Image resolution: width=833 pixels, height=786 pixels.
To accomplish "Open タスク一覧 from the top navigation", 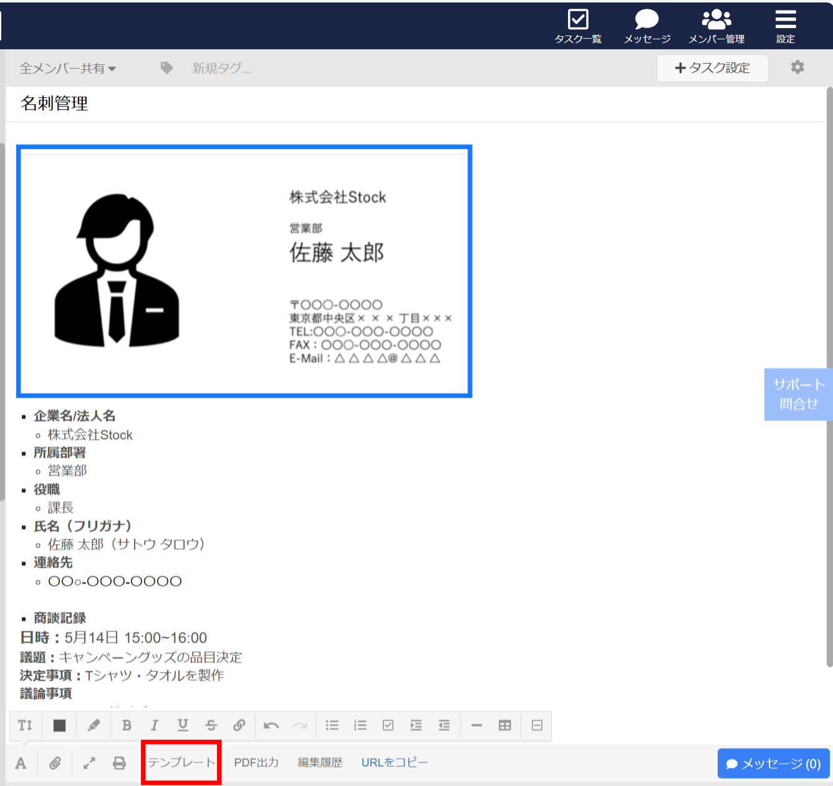I will (577, 26).
